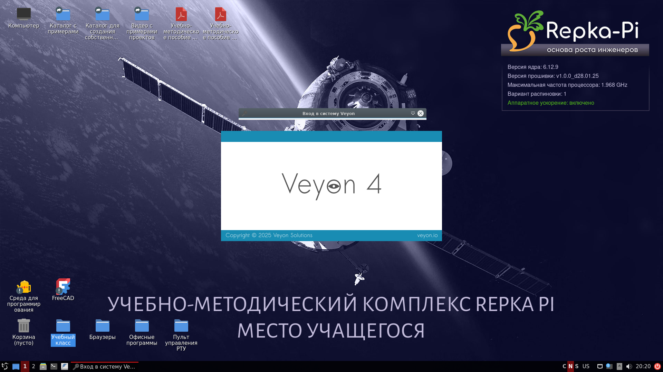Toggle show desktop next to the app menu
This screenshot has height=372, width=663.
point(16,366)
